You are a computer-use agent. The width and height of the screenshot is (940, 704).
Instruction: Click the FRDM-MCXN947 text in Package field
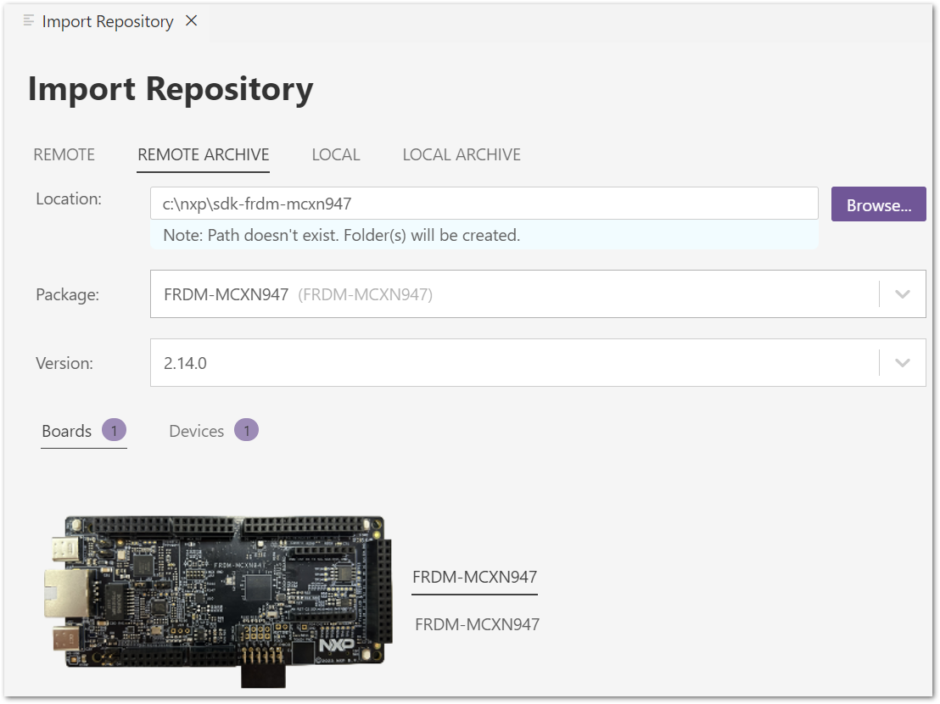(224, 293)
